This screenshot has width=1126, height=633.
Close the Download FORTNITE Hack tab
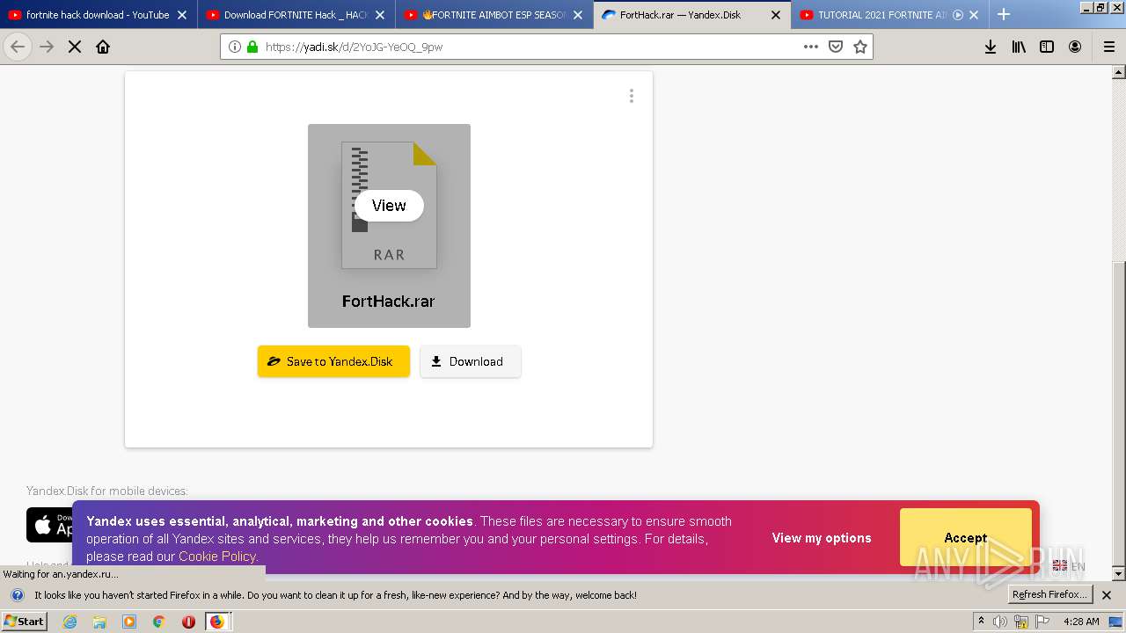point(380,15)
